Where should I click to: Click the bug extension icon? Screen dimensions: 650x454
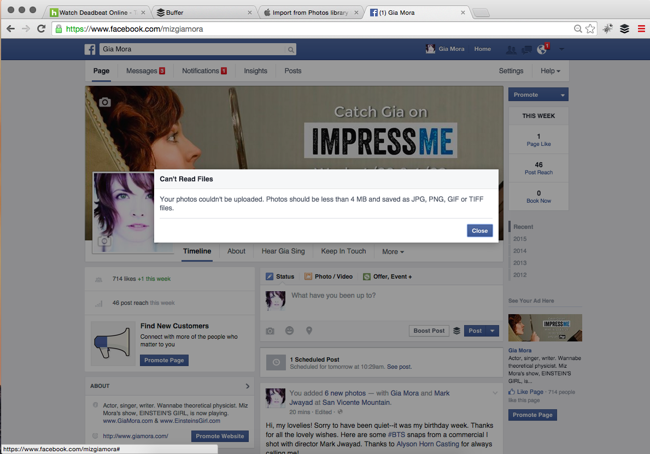pyautogui.click(x=608, y=28)
